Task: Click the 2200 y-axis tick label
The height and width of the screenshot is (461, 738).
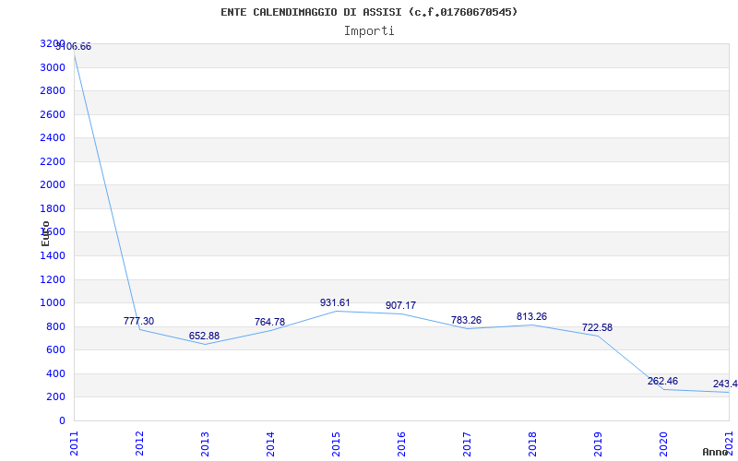Action: (53, 161)
